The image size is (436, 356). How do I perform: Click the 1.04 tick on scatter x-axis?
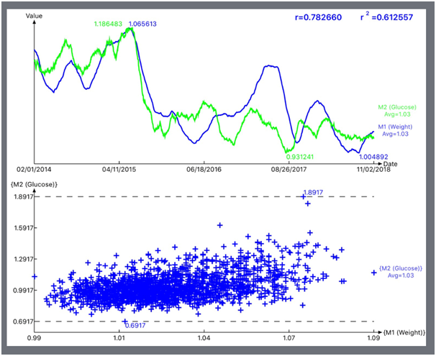(x=204, y=337)
